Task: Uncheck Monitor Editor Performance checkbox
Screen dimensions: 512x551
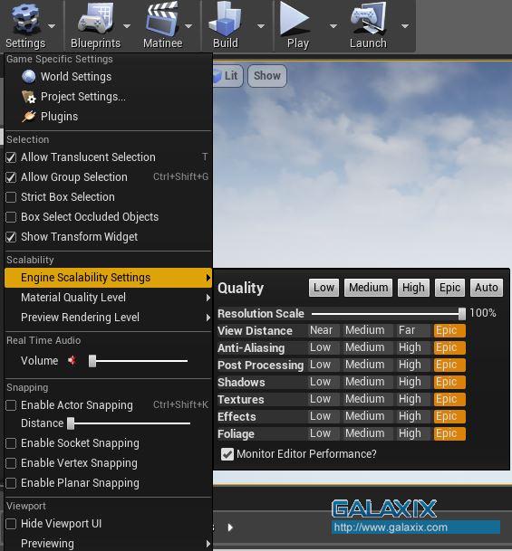Action: (227, 454)
